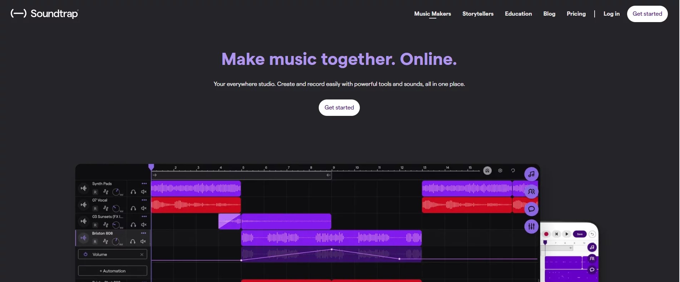Image resolution: width=680 pixels, height=282 pixels.
Task: Click the Brixton 808 waveform track icon
Action: point(84,238)
